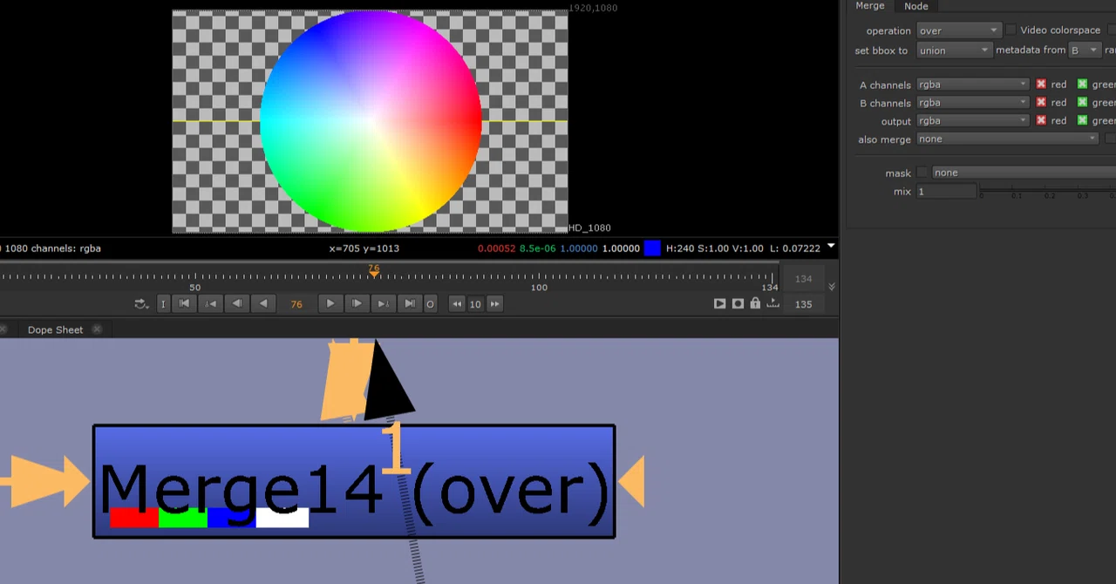Open the B channels rgba dropdown
Screen dimensions: 1116x584
coord(973,103)
